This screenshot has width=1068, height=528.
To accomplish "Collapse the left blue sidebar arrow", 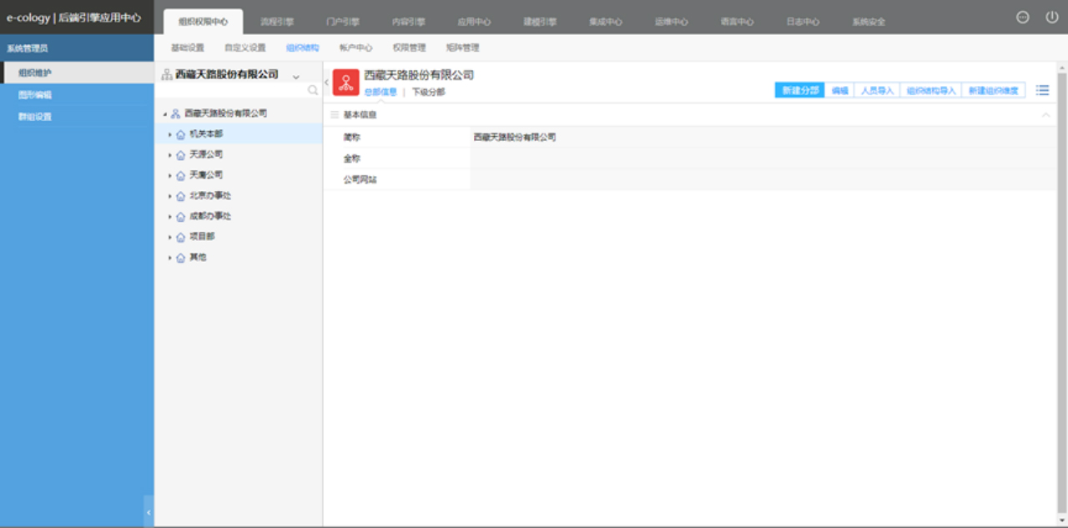I will (x=149, y=512).
